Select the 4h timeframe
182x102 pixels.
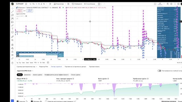39,4
